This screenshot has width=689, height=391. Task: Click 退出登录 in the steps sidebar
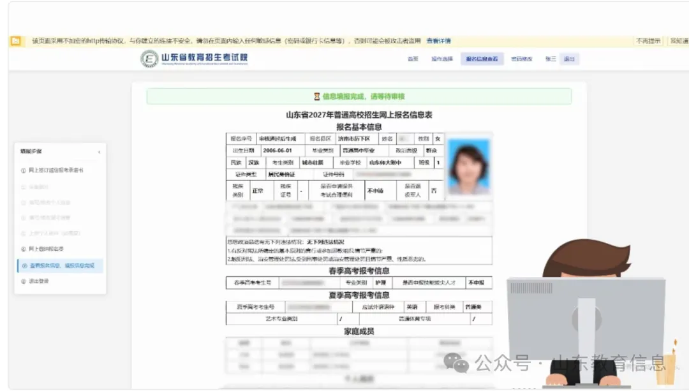pos(39,281)
